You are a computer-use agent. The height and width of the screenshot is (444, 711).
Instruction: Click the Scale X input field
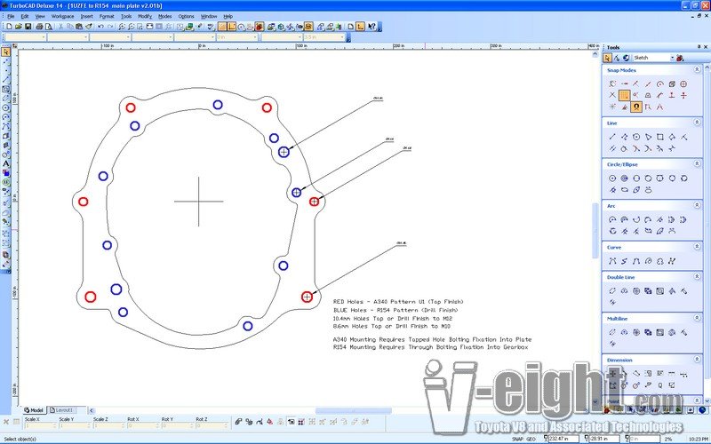38,426
